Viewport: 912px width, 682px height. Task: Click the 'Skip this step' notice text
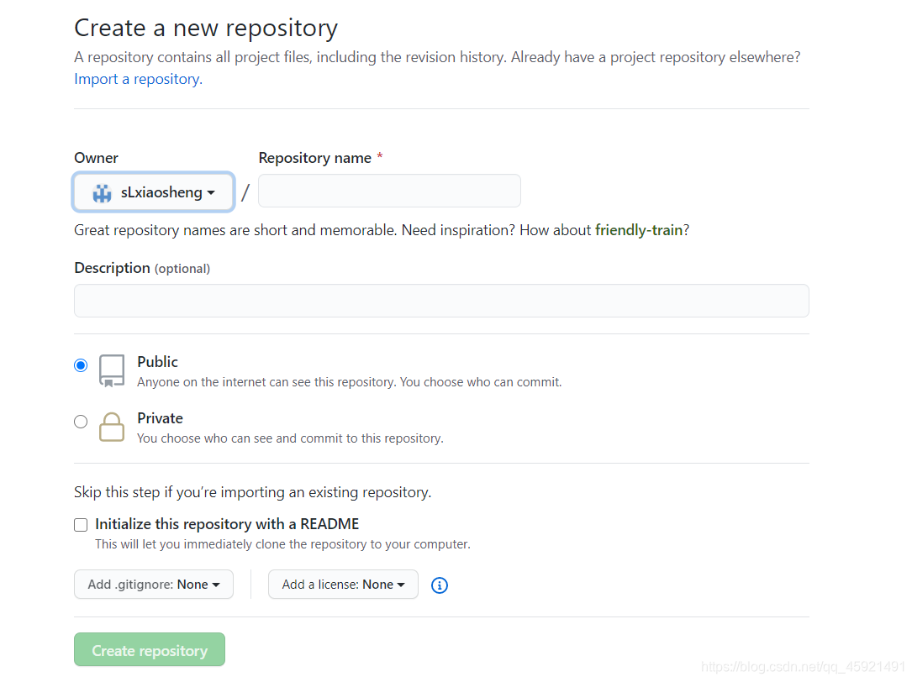(252, 492)
